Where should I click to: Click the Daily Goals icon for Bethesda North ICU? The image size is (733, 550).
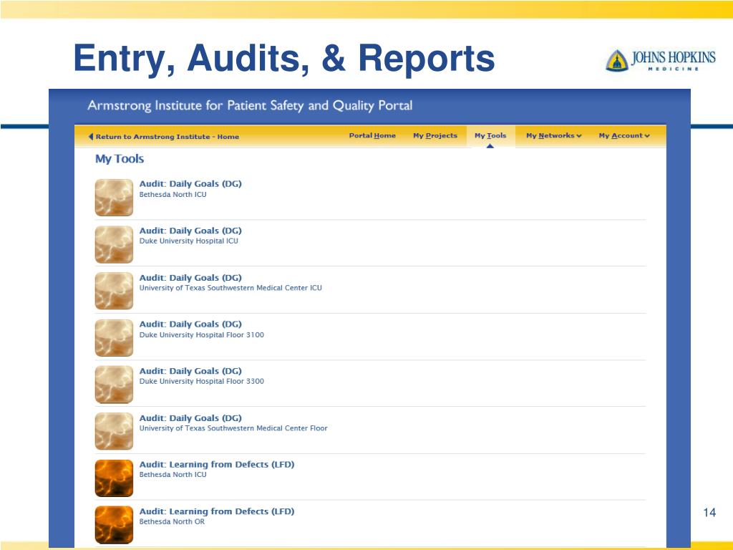(114, 198)
